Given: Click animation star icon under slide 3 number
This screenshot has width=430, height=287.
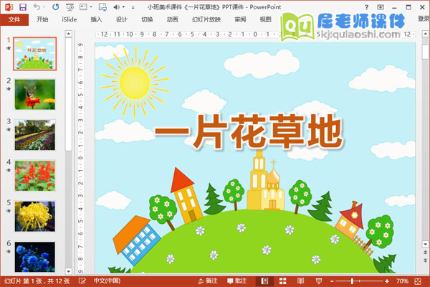Looking at the screenshot, I should click(9, 129).
